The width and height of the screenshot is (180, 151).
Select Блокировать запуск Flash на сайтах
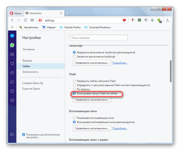click(x=74, y=93)
